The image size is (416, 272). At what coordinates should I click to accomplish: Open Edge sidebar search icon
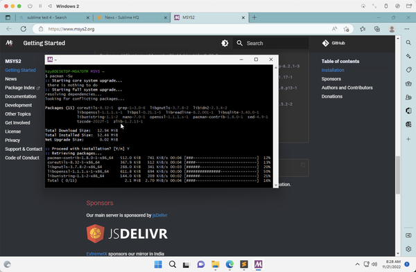coord(408,43)
